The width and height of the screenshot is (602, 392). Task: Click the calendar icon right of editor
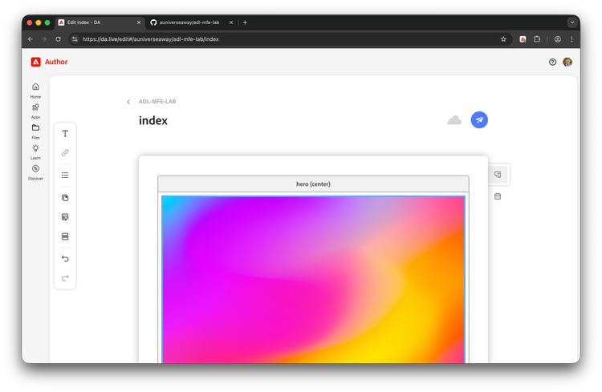pyautogui.click(x=498, y=196)
